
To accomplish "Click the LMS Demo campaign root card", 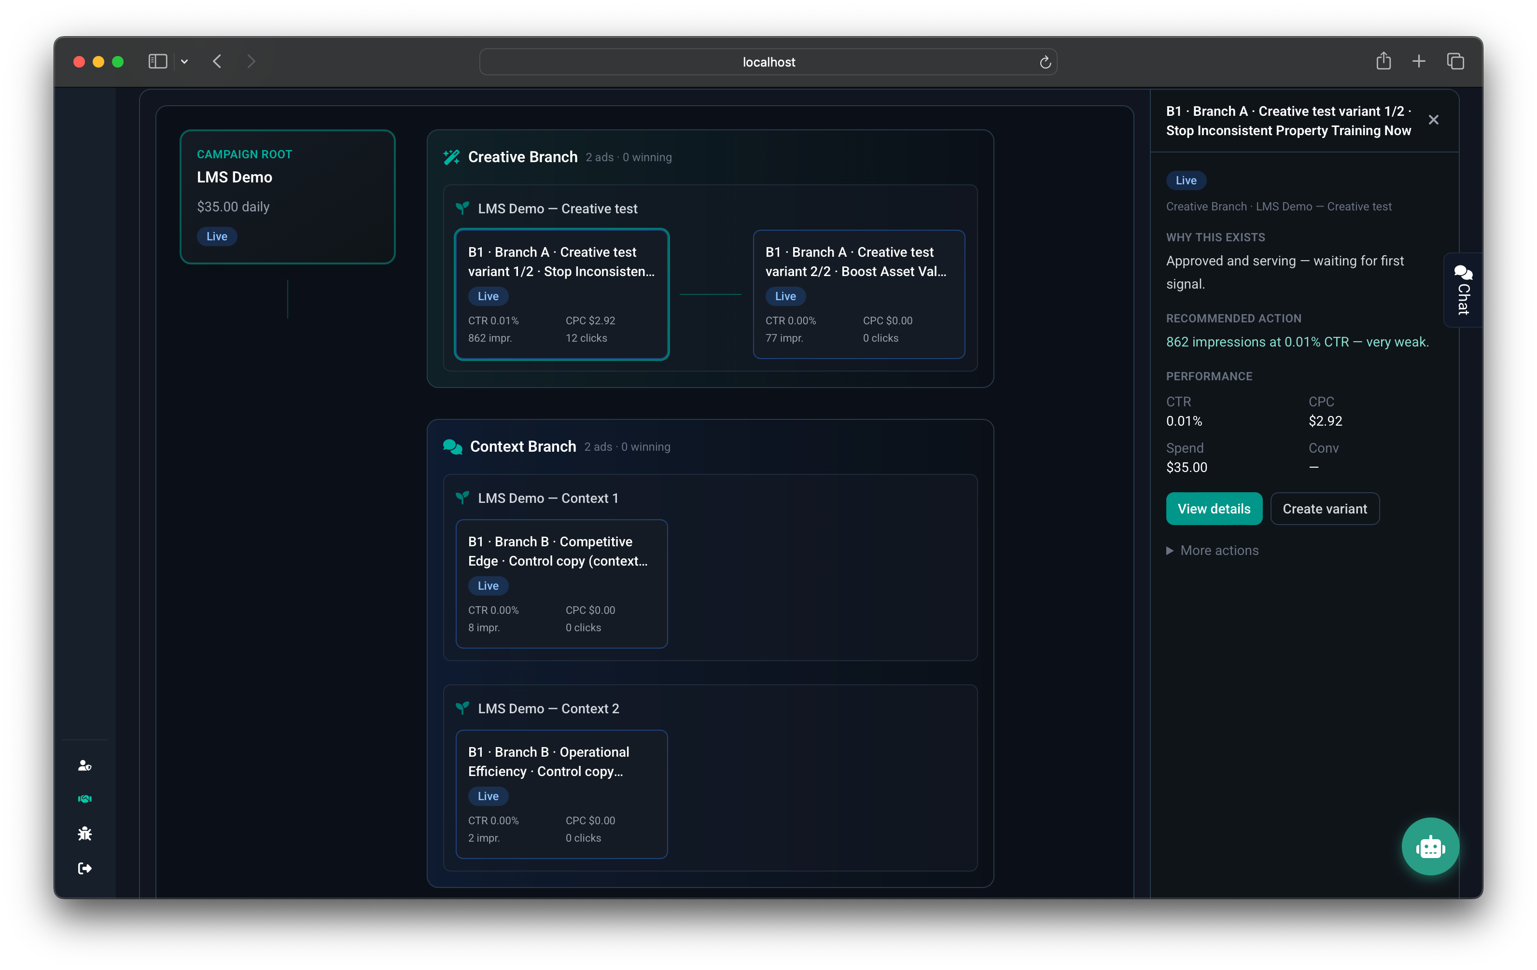I will 288,196.
